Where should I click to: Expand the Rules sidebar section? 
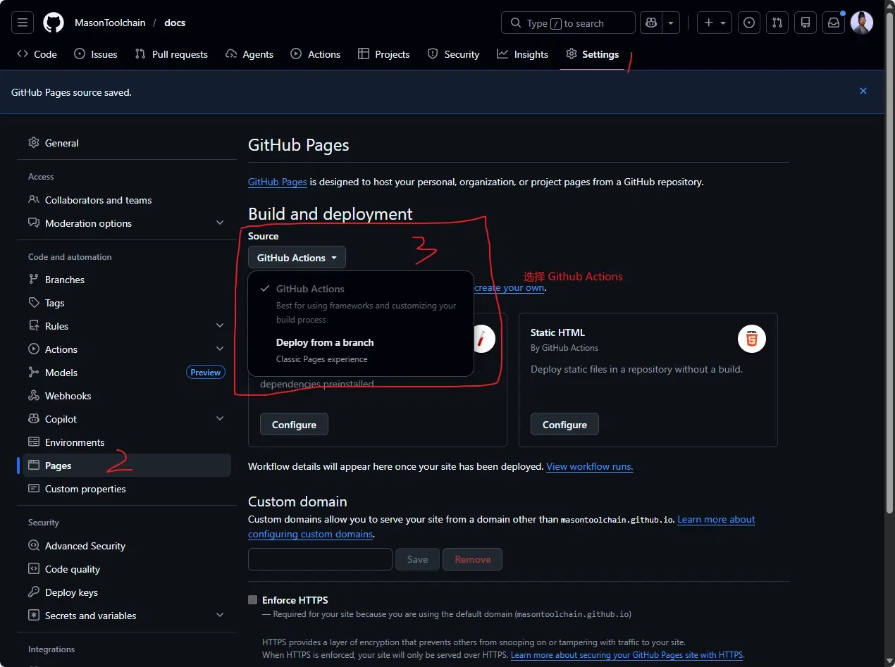[x=127, y=326]
